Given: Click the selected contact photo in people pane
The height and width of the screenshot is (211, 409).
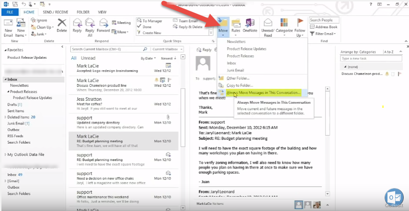Looking at the screenshot, I should click(299, 204).
